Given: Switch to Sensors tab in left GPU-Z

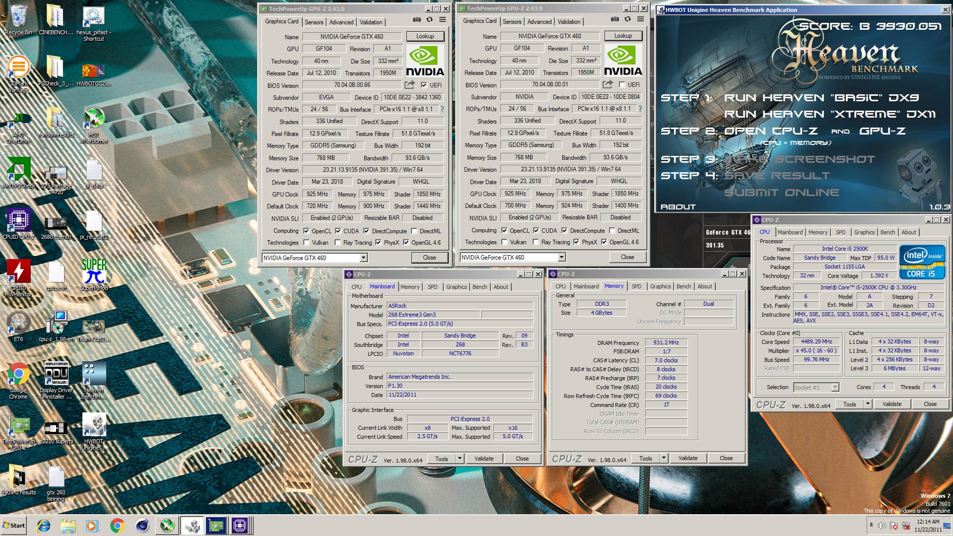Looking at the screenshot, I should (314, 22).
